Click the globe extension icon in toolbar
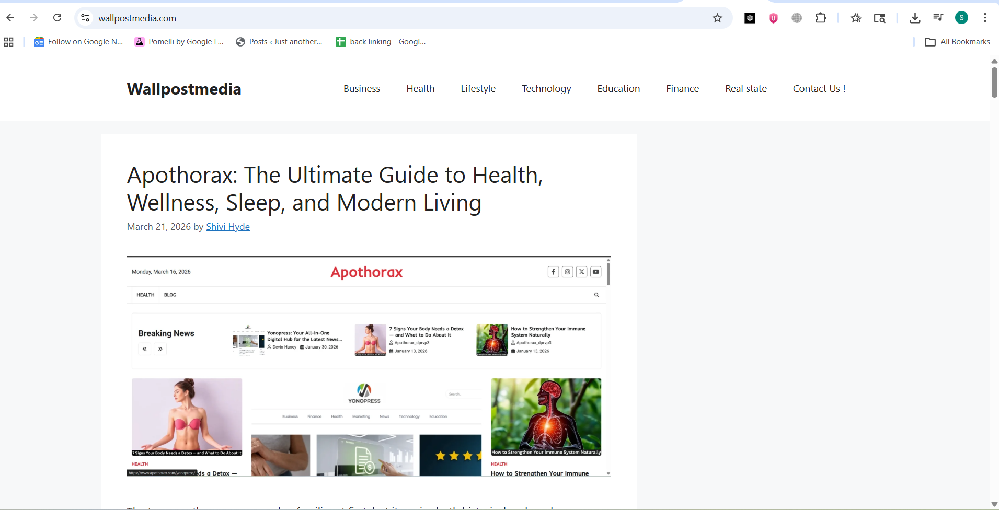This screenshot has height=510, width=999. pos(797,17)
